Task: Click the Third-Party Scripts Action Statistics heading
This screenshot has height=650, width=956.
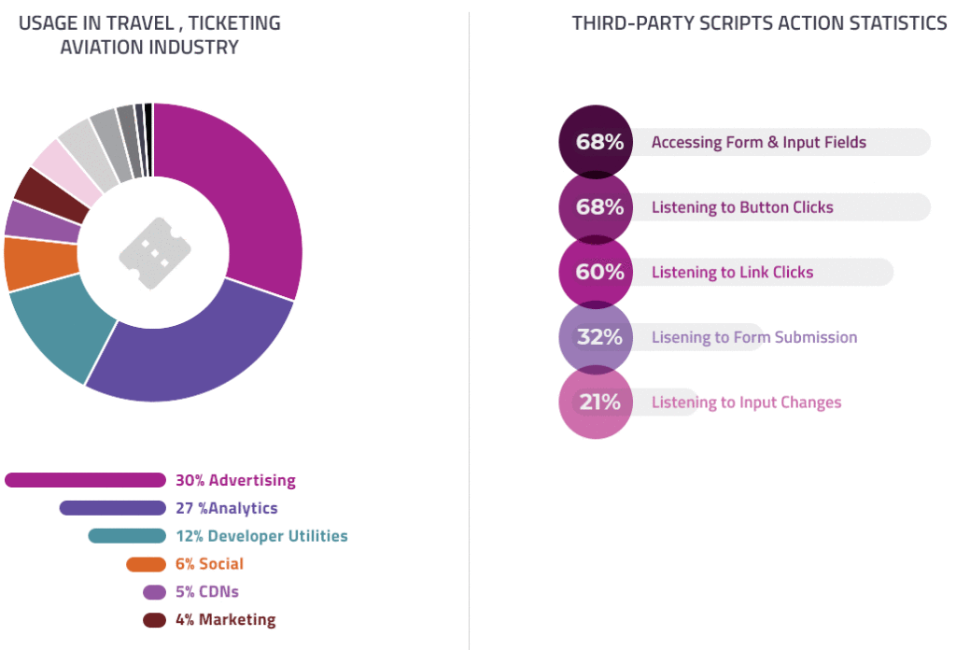Action: [x=759, y=23]
